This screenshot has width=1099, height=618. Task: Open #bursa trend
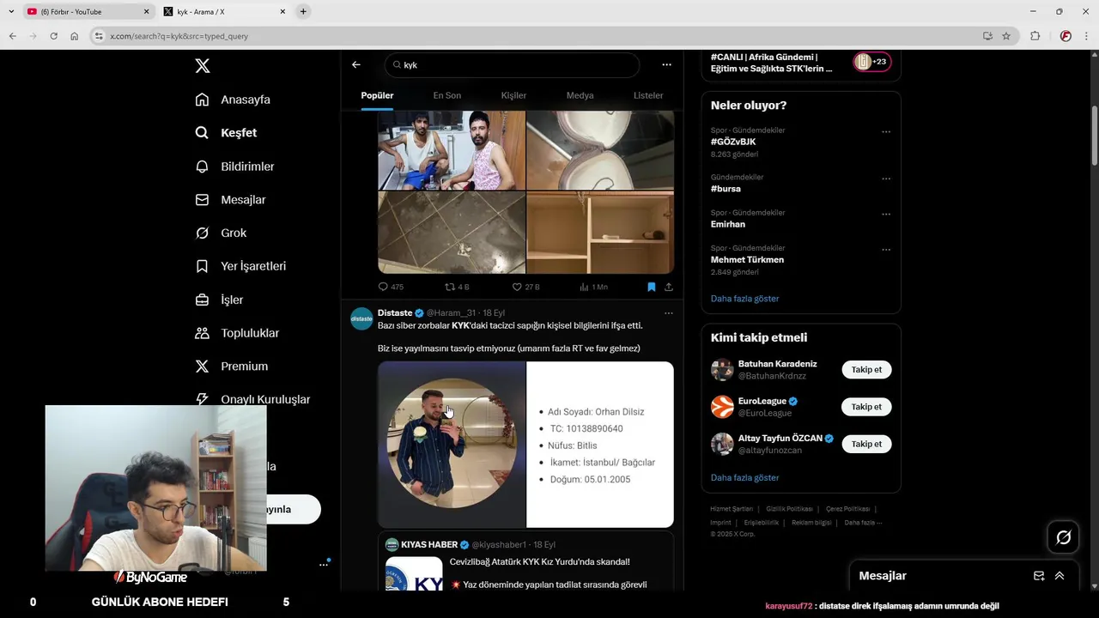726,189
